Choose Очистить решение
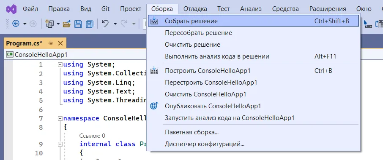 [253, 45]
